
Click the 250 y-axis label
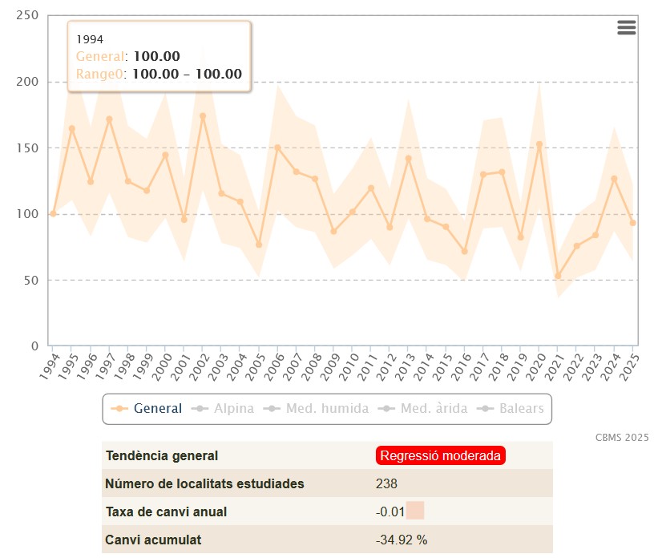[27, 15]
